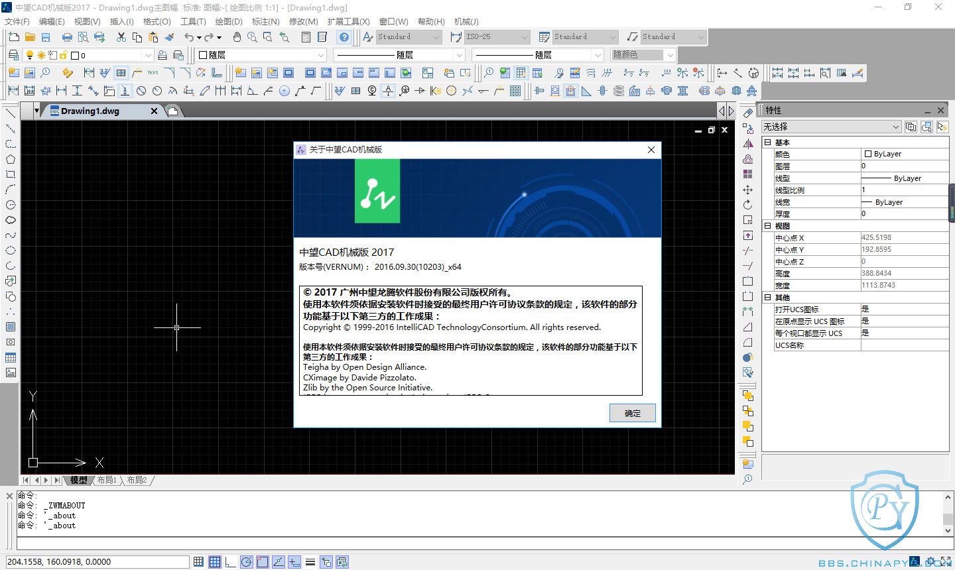Toggle the layer on/off lightbulb icon
The width and height of the screenshot is (955, 570).
point(29,55)
